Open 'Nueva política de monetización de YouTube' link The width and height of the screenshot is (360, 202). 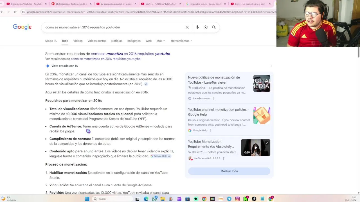(214, 80)
